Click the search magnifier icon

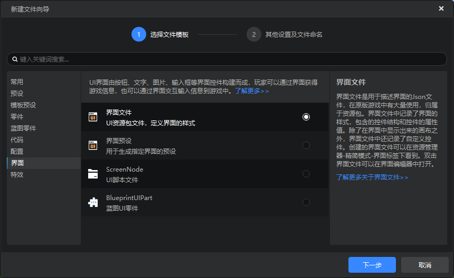tap(14, 59)
